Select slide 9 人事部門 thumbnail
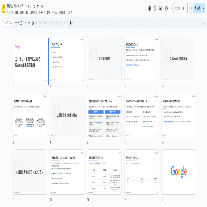The width and height of the screenshot is (207, 207). click(141, 115)
